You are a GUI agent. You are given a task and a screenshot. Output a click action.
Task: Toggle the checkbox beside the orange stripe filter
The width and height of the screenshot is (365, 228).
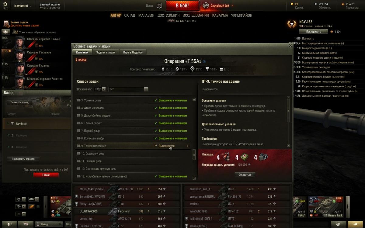[x=38, y=207]
